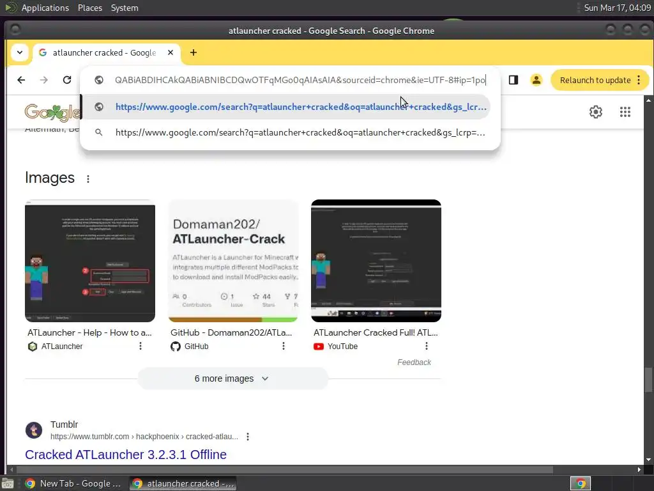Open the Places menu
Screen dimensions: 654x491
point(90,8)
